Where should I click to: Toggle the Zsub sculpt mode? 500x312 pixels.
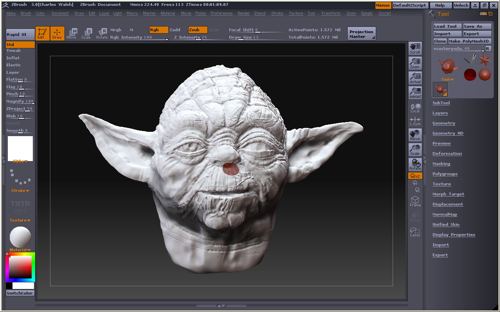[198, 30]
